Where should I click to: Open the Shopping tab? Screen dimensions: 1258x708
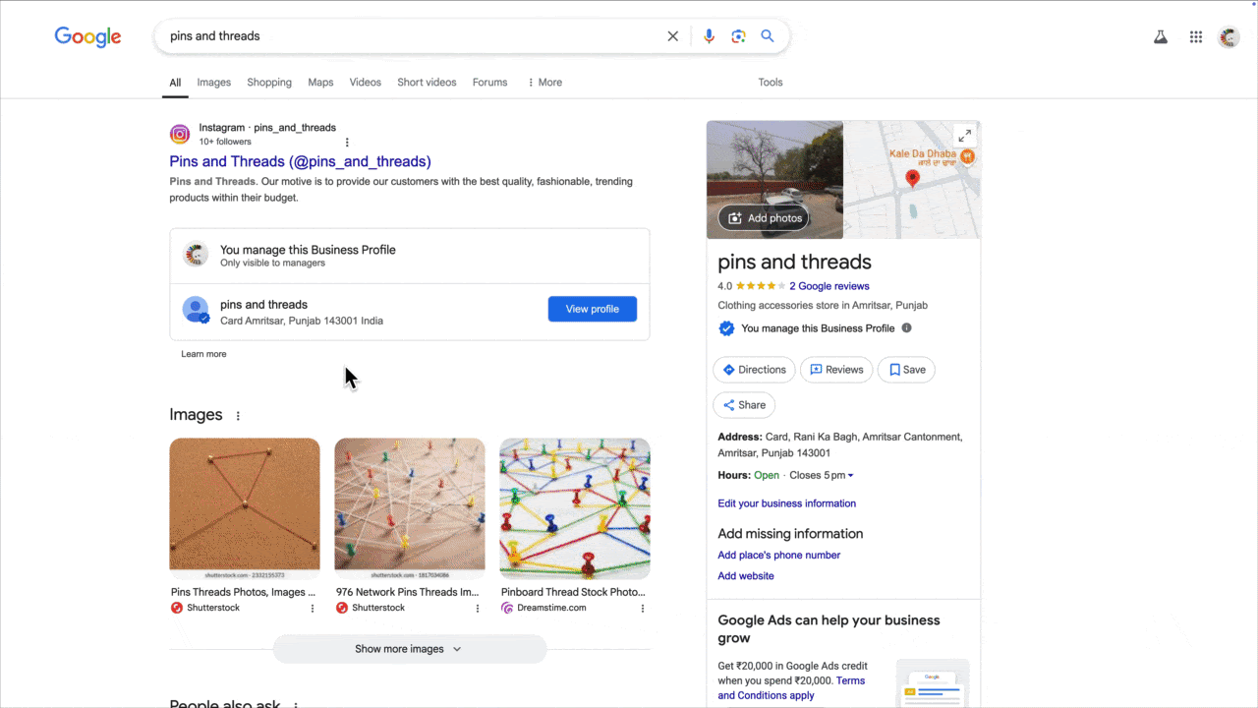coord(269,83)
